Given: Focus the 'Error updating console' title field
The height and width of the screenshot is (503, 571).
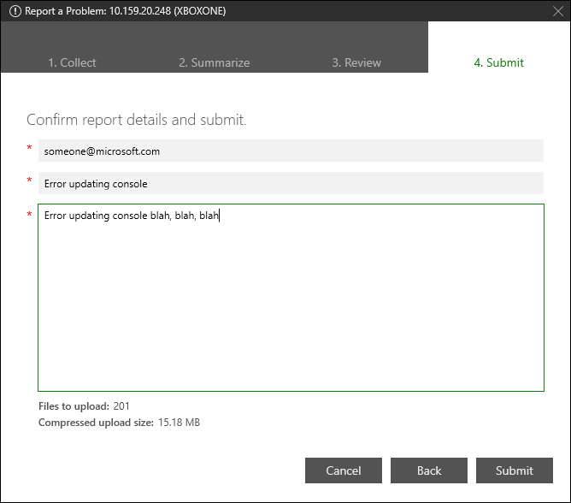Looking at the screenshot, I should 291,183.
